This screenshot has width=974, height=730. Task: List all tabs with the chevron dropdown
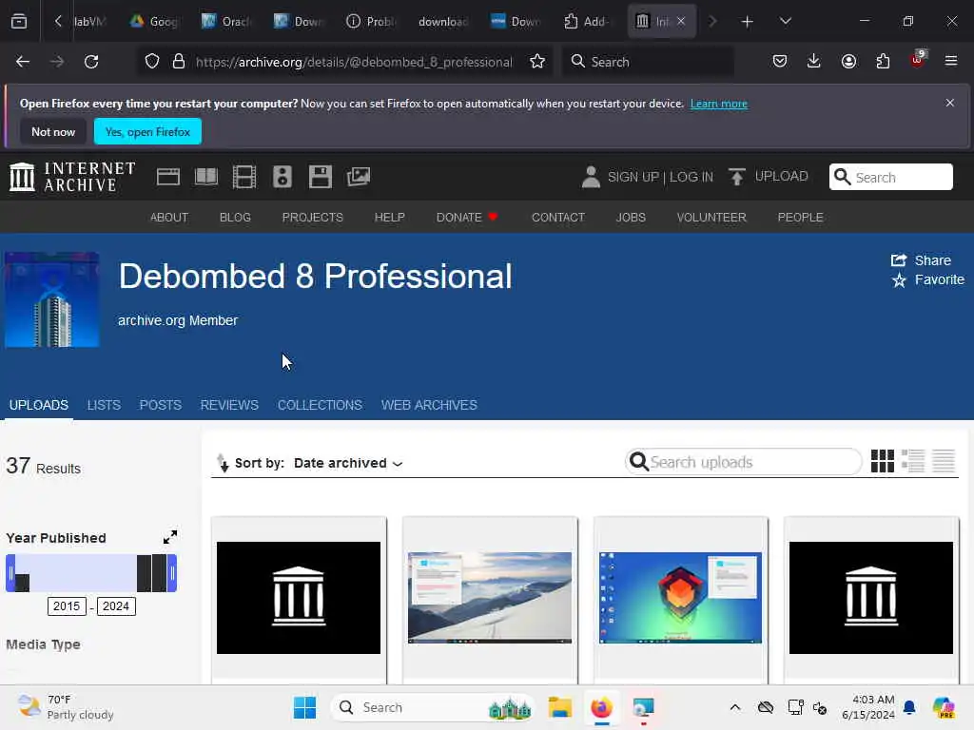tap(785, 22)
